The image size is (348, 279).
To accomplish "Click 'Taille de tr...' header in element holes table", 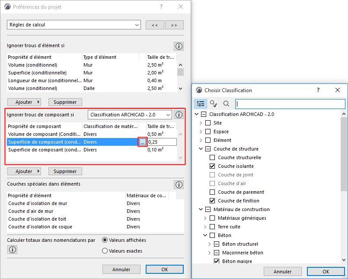I will point(161,57).
